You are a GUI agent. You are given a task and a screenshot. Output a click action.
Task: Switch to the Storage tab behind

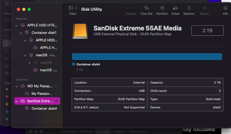[103, 131]
